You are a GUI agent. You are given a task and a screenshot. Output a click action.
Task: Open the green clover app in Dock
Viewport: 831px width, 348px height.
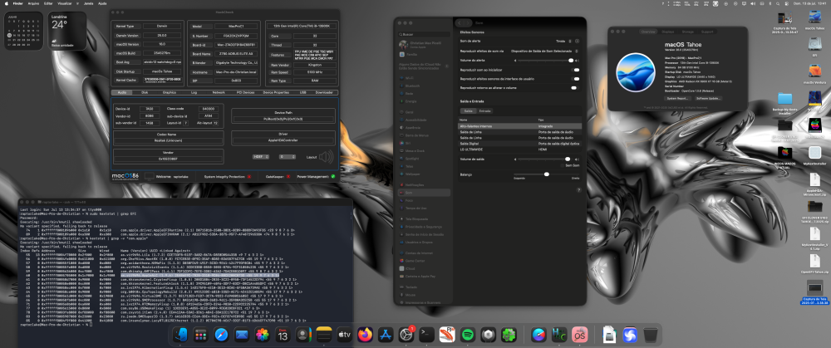[509, 335]
